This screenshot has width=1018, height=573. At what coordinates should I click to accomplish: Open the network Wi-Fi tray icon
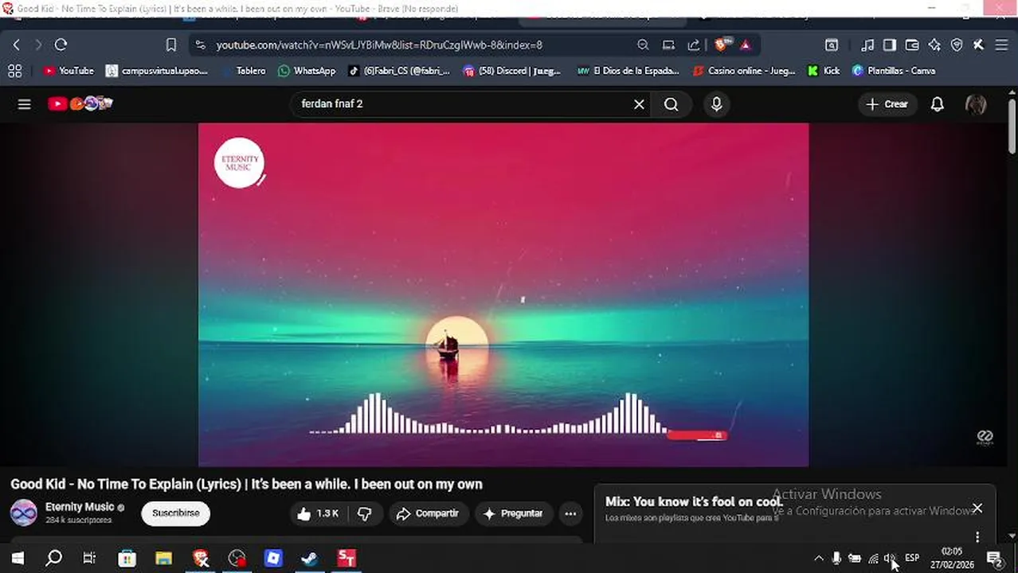pos(873,559)
